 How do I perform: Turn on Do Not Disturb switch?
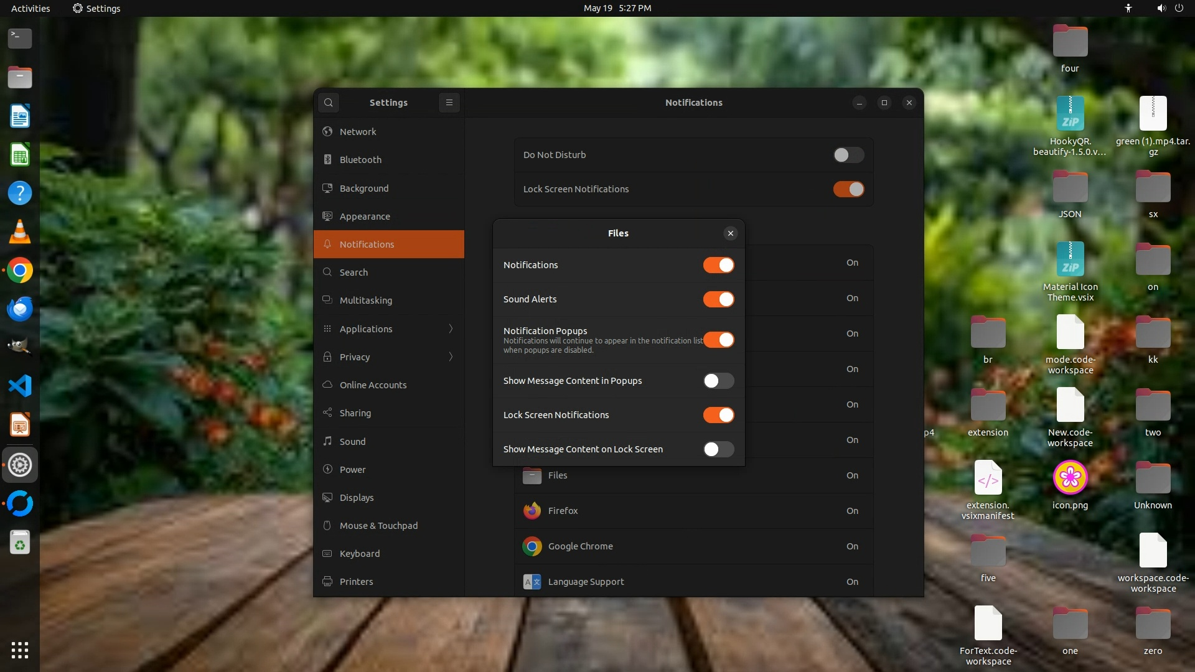[x=848, y=155]
